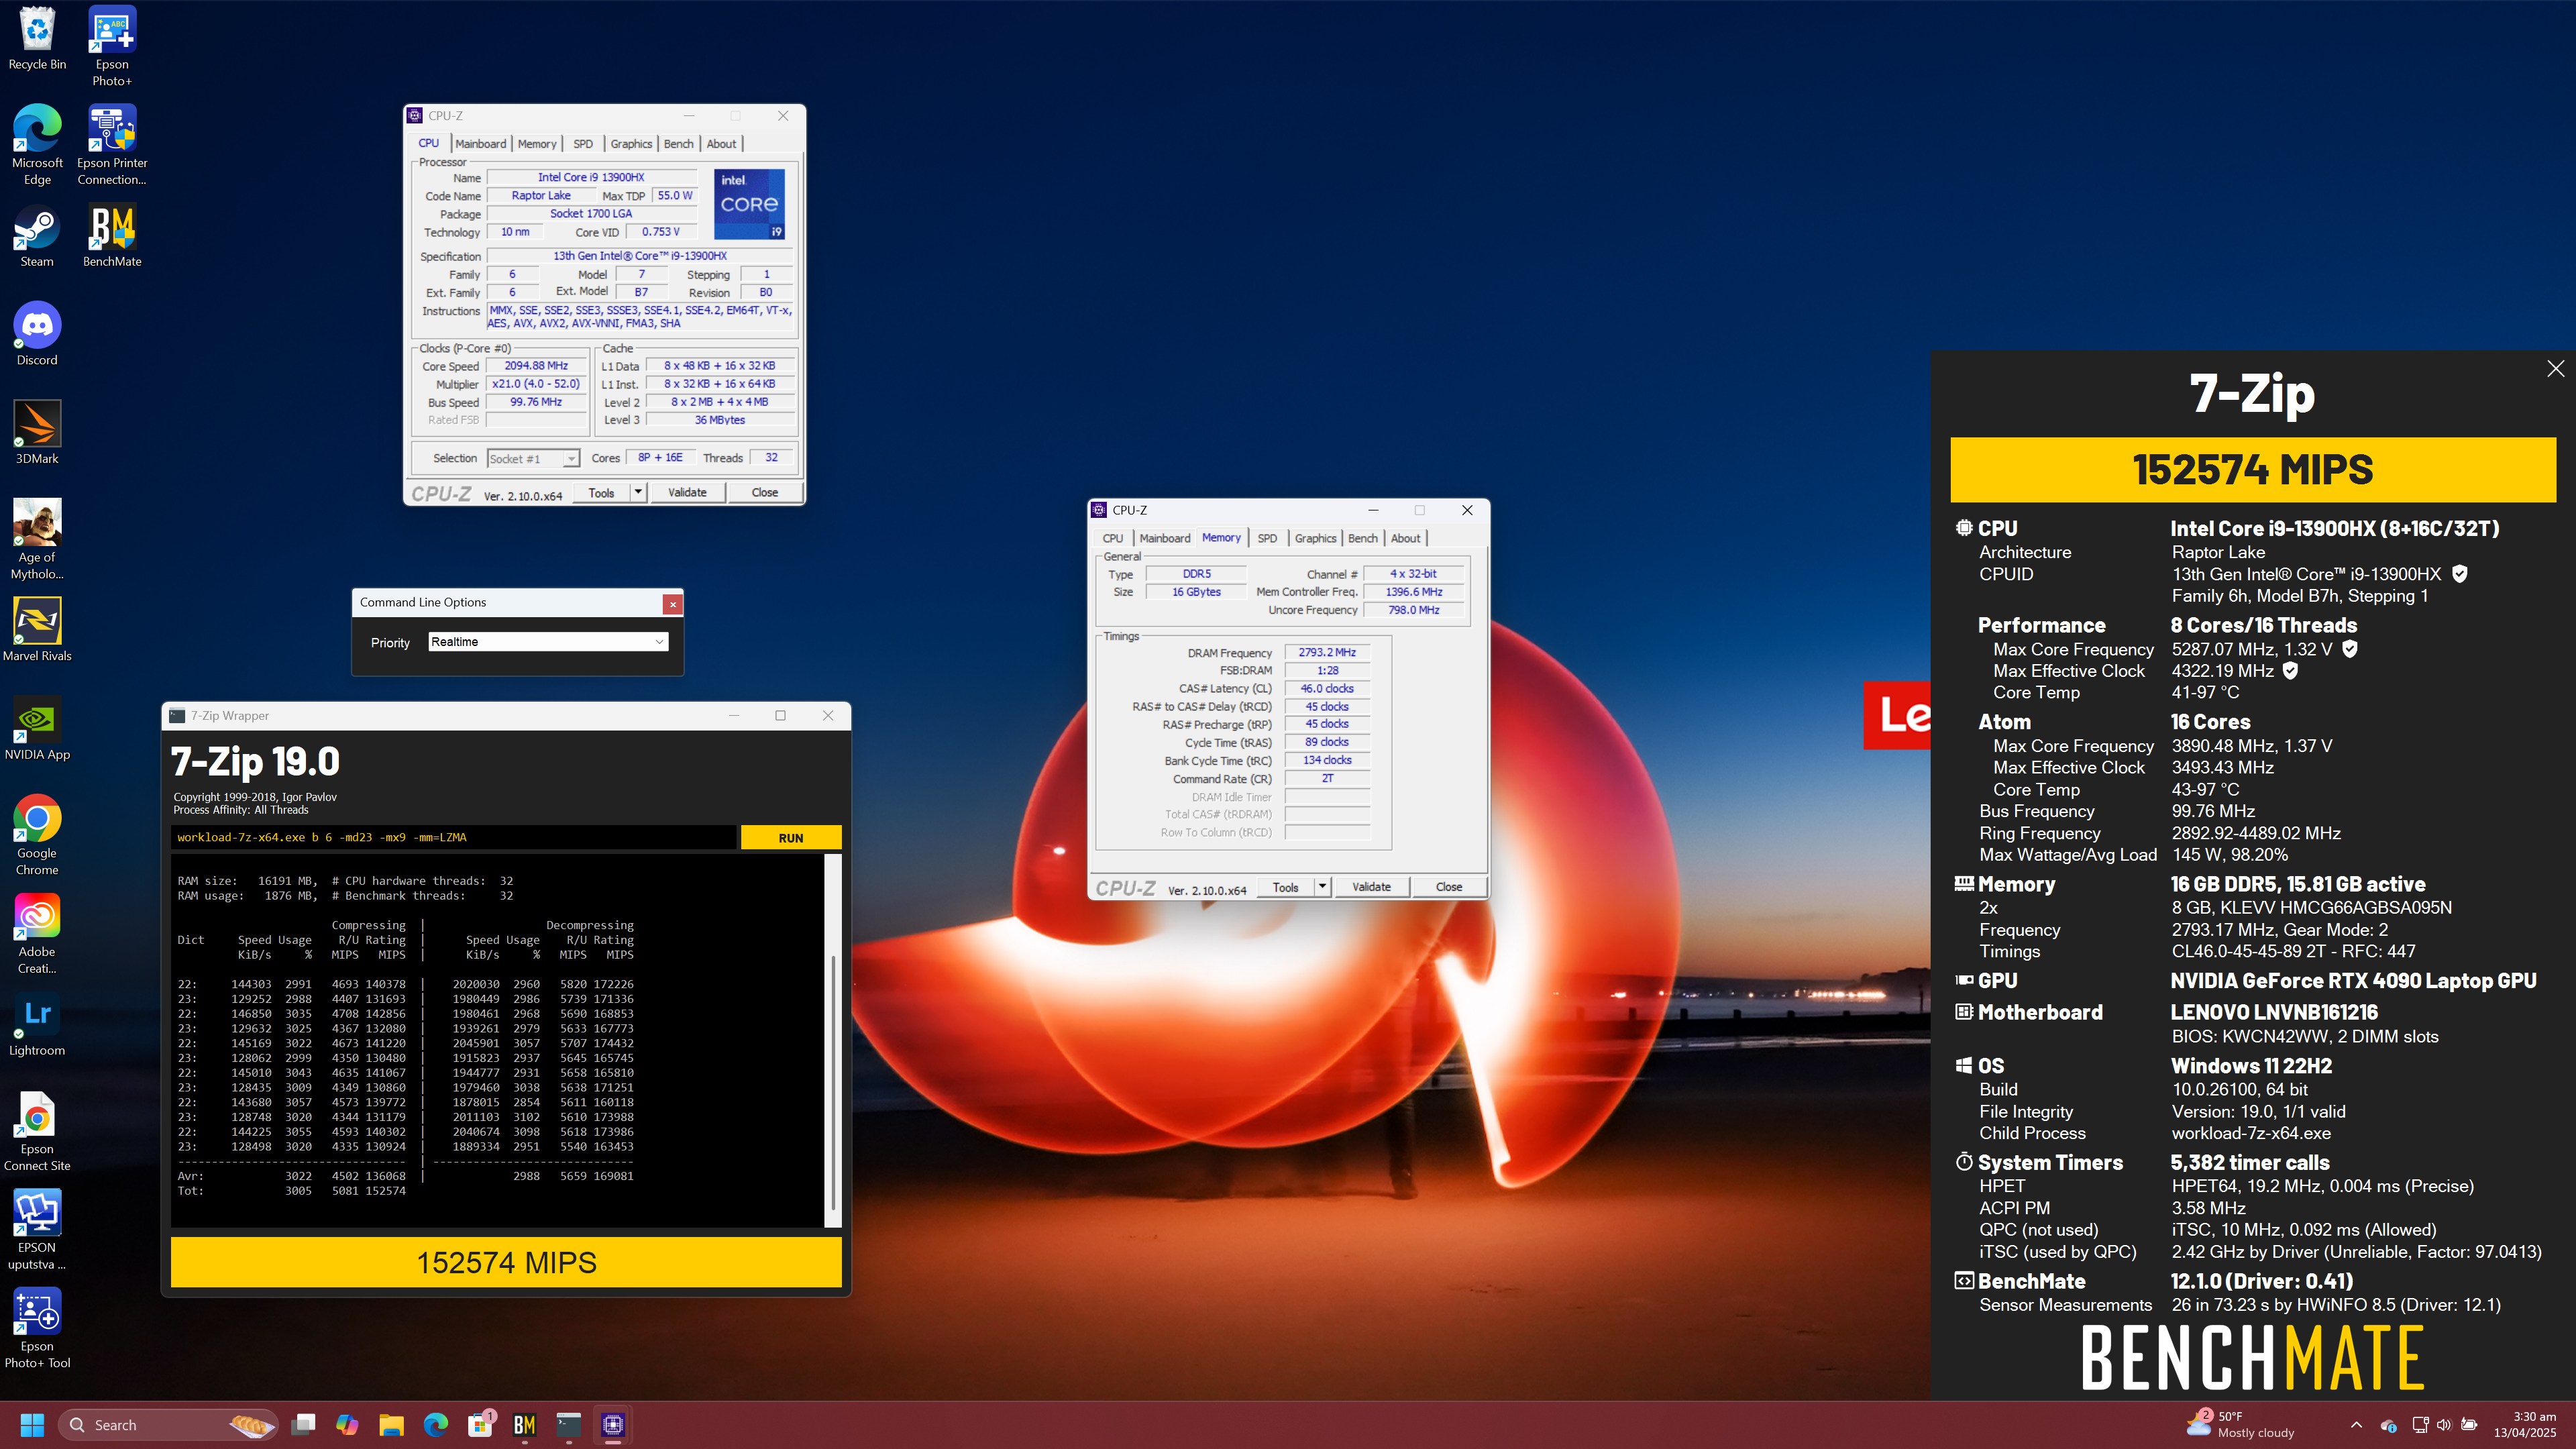This screenshot has width=2576, height=1449.
Task: Launch Google Chrome from the desktop
Action: (37, 835)
